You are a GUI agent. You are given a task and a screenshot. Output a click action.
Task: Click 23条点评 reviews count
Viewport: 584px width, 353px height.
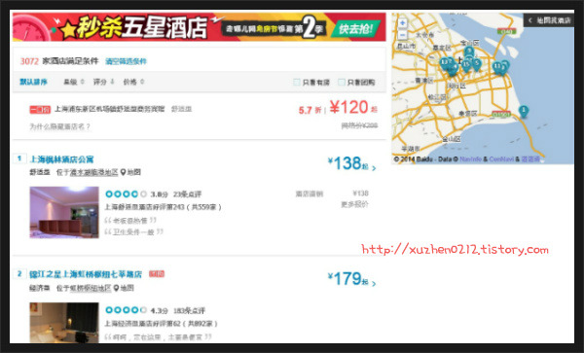pos(187,194)
